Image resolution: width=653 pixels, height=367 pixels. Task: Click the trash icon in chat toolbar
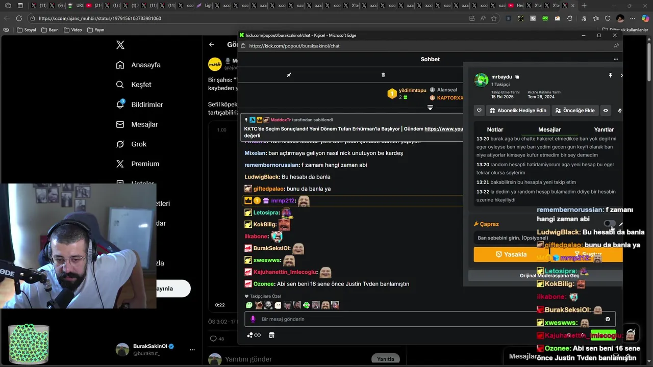click(383, 75)
